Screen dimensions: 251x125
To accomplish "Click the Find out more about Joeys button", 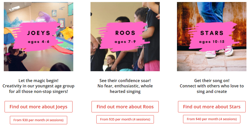I will pos(39,107).
